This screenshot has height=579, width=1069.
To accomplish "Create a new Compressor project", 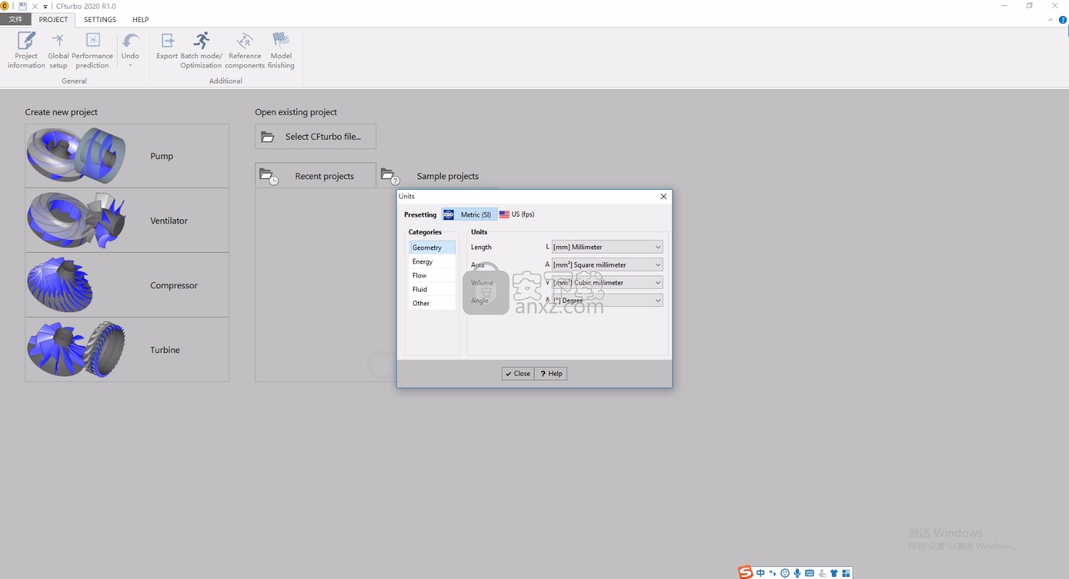I will (127, 285).
